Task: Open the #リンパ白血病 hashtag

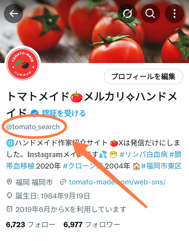Action: [x=144, y=155]
